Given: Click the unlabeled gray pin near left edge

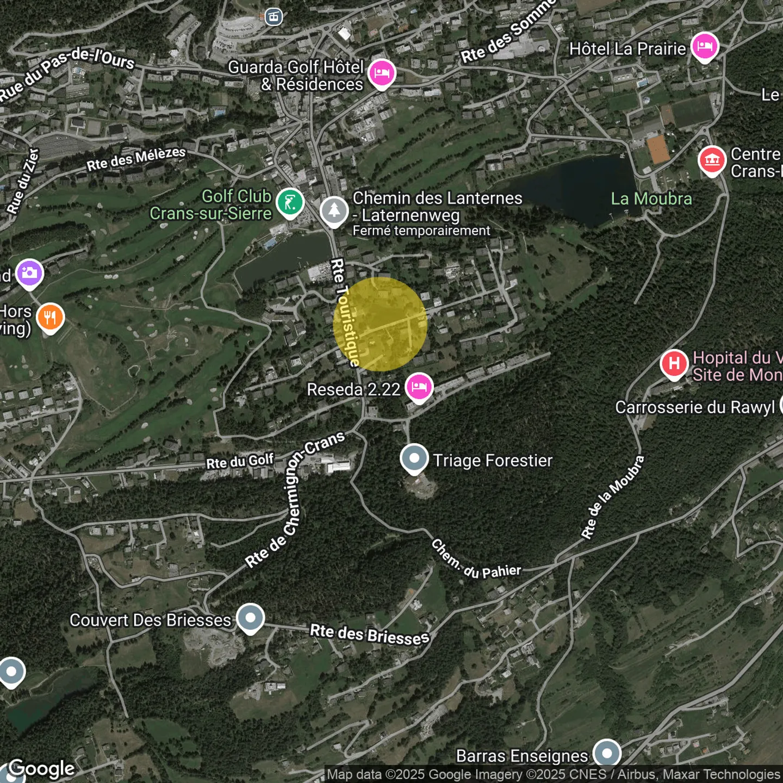Looking at the screenshot, I should [x=11, y=672].
